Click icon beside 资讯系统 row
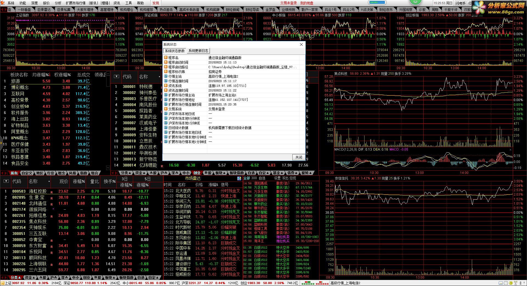This screenshot has width=527, height=286. (x=166, y=86)
